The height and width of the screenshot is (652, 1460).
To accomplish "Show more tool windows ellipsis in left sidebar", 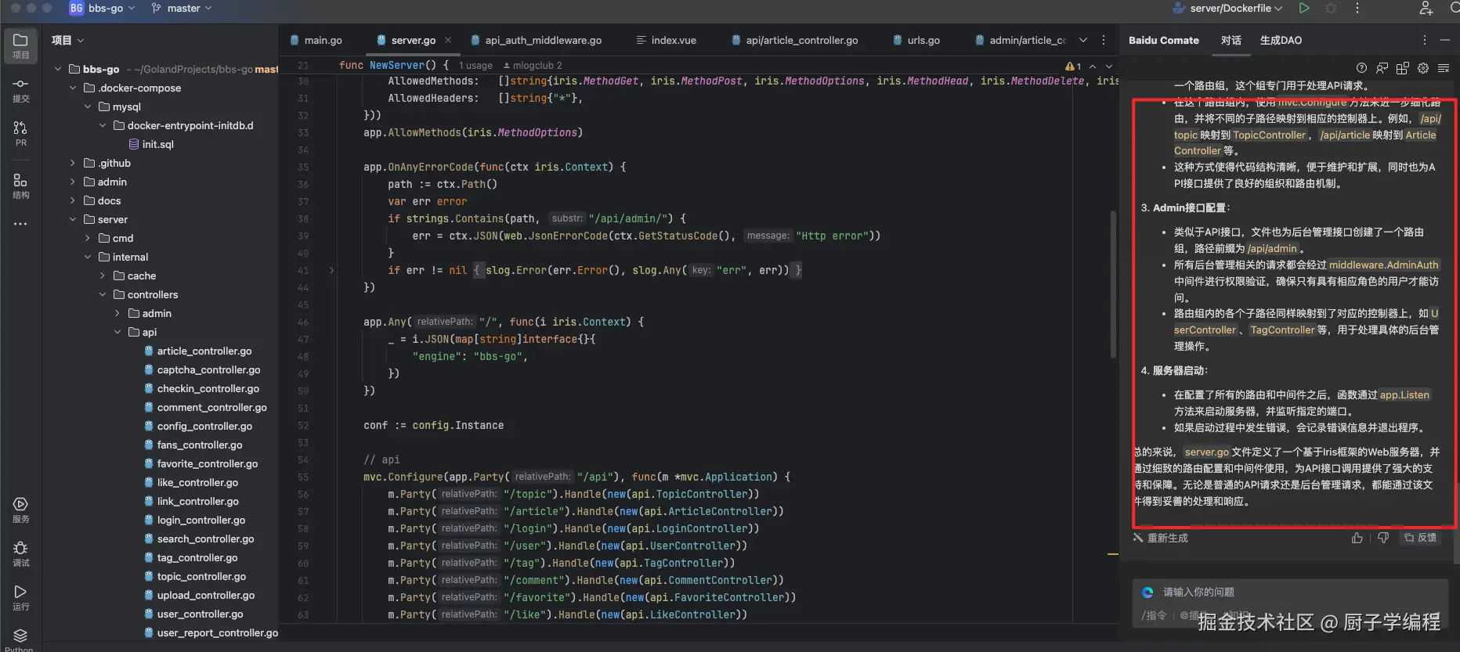I will tap(20, 224).
